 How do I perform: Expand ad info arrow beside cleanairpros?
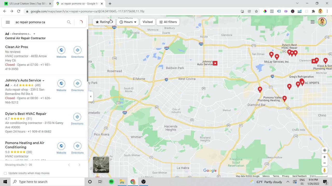pos(34,34)
